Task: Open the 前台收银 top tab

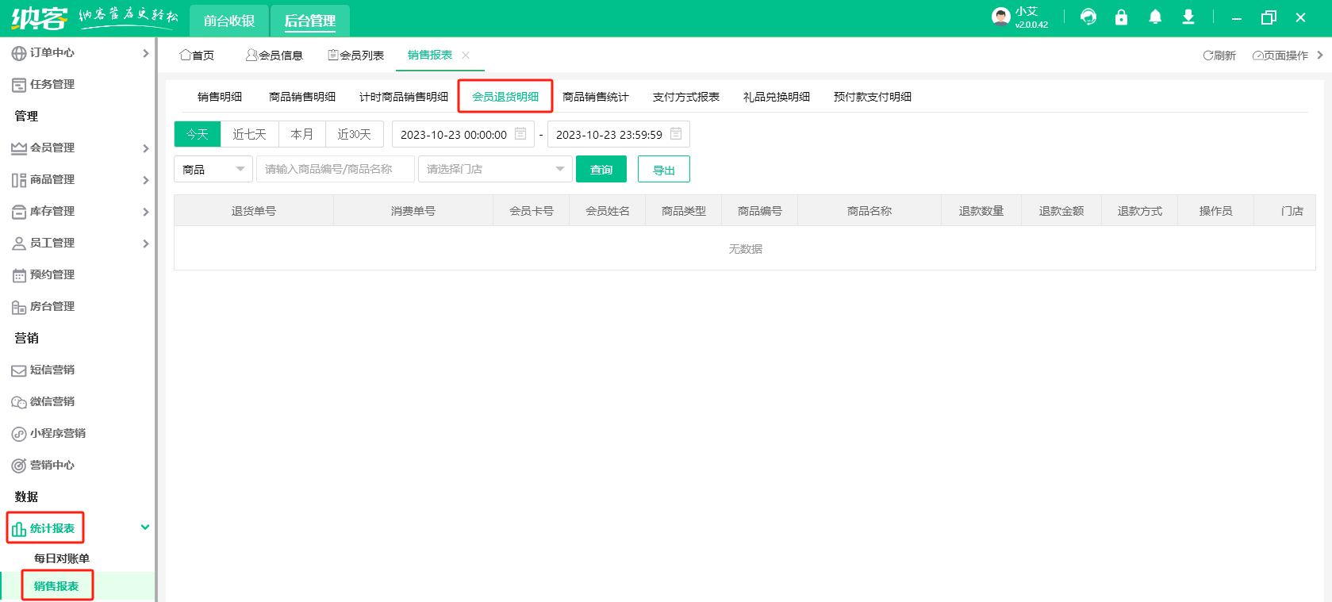Action: pyautogui.click(x=229, y=21)
